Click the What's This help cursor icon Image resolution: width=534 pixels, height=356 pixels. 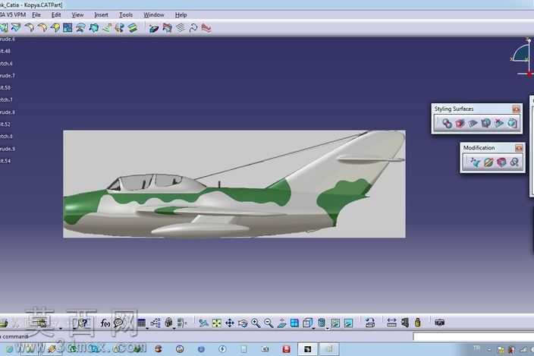83,323
